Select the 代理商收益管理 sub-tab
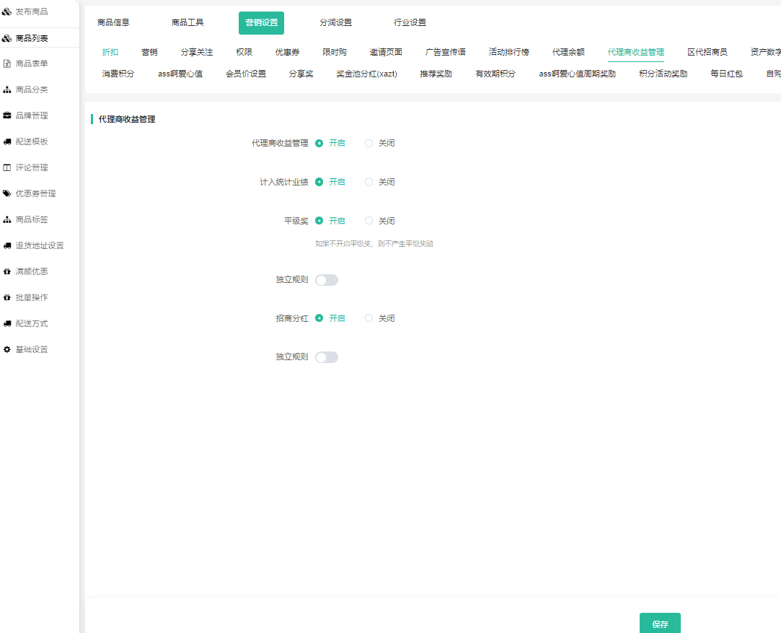The height and width of the screenshot is (633, 781). pyautogui.click(x=636, y=52)
